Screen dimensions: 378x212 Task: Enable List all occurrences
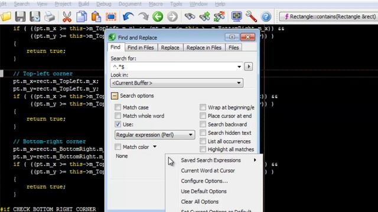coord(203,141)
